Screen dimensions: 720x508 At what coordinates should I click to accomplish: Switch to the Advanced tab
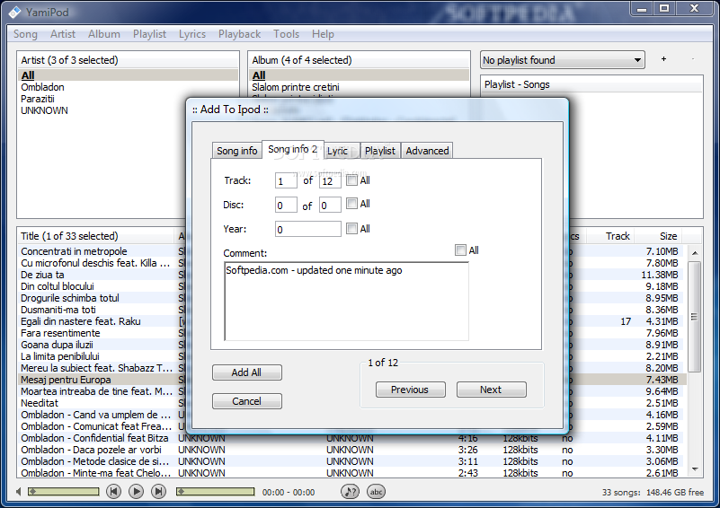[x=427, y=151]
